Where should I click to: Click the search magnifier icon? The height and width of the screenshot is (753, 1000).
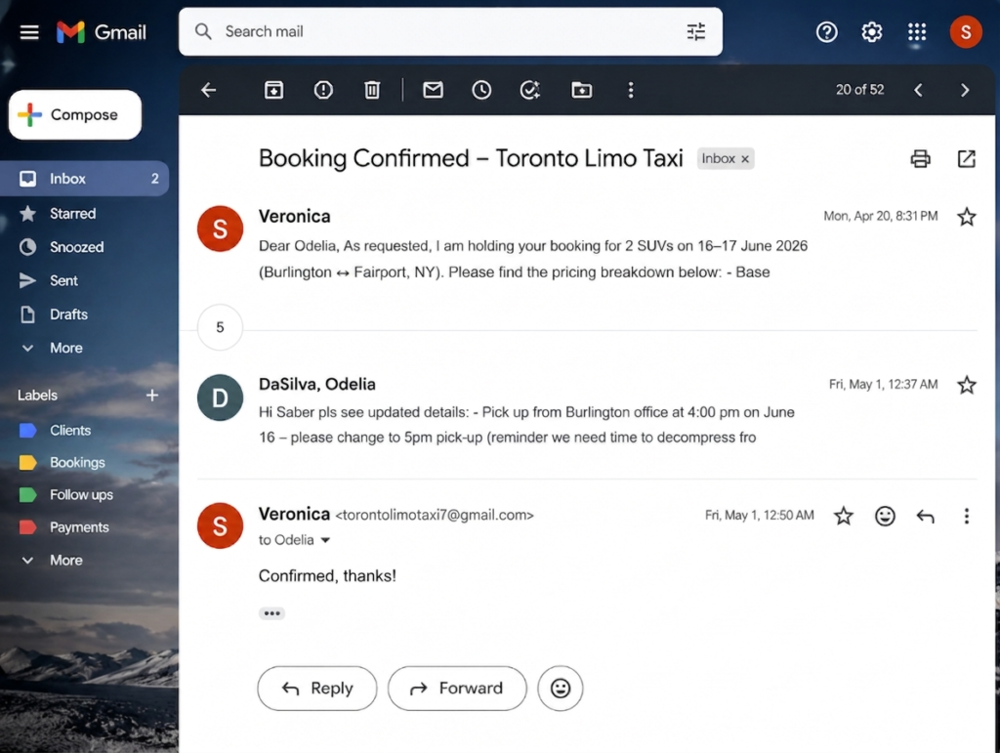coord(203,32)
